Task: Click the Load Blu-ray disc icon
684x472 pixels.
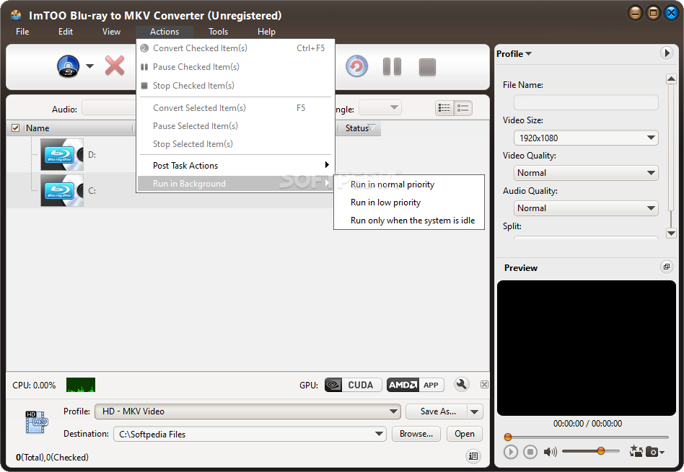Action: click(68, 67)
